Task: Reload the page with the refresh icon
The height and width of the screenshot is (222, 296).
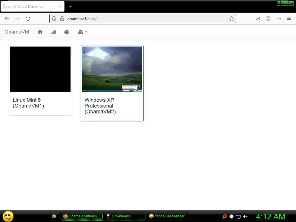Action: pos(28,19)
